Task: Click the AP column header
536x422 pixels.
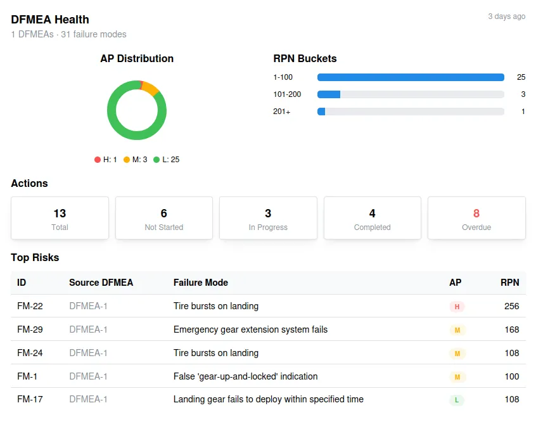Action: [x=456, y=283]
